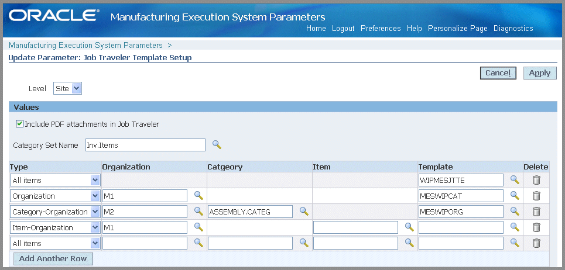Search template for WIPMESJTTE row

click(515, 180)
